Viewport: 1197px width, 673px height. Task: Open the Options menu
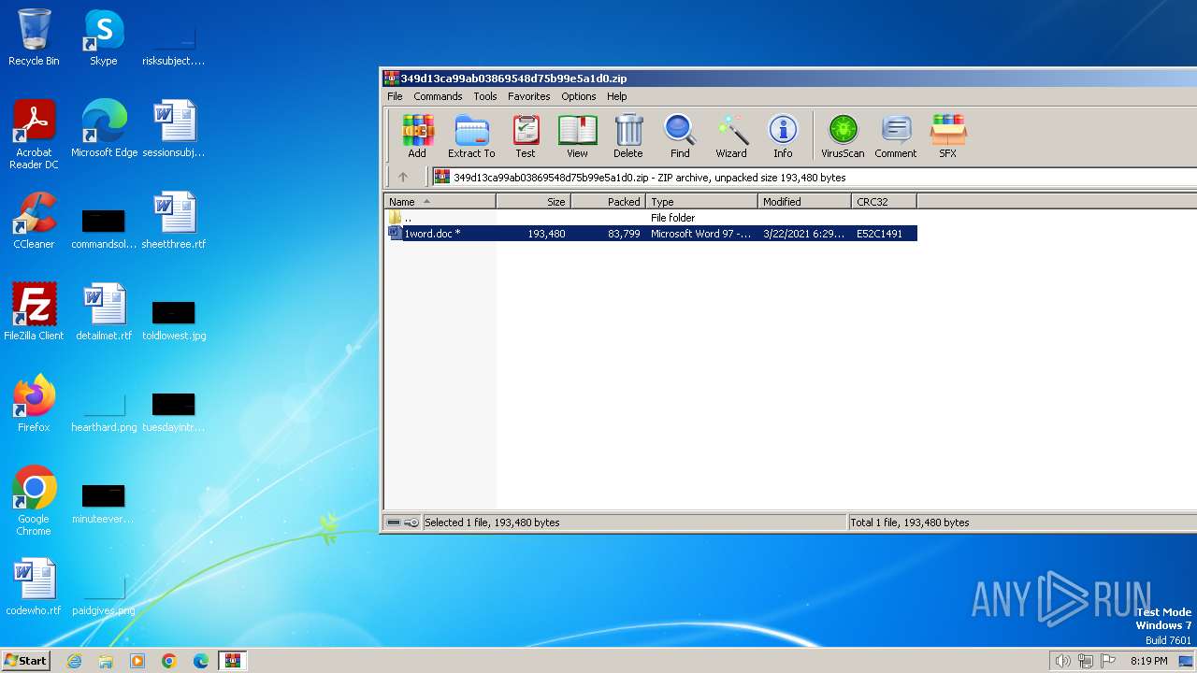579,96
